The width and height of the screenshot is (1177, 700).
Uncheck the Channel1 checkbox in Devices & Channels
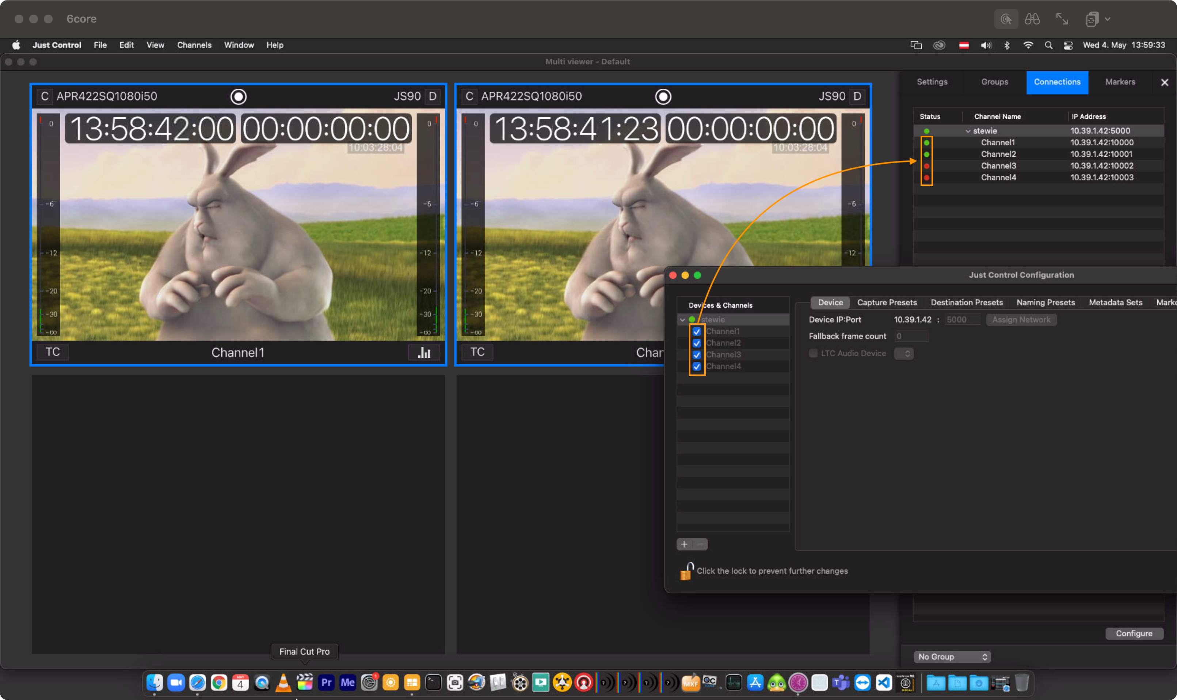click(697, 332)
